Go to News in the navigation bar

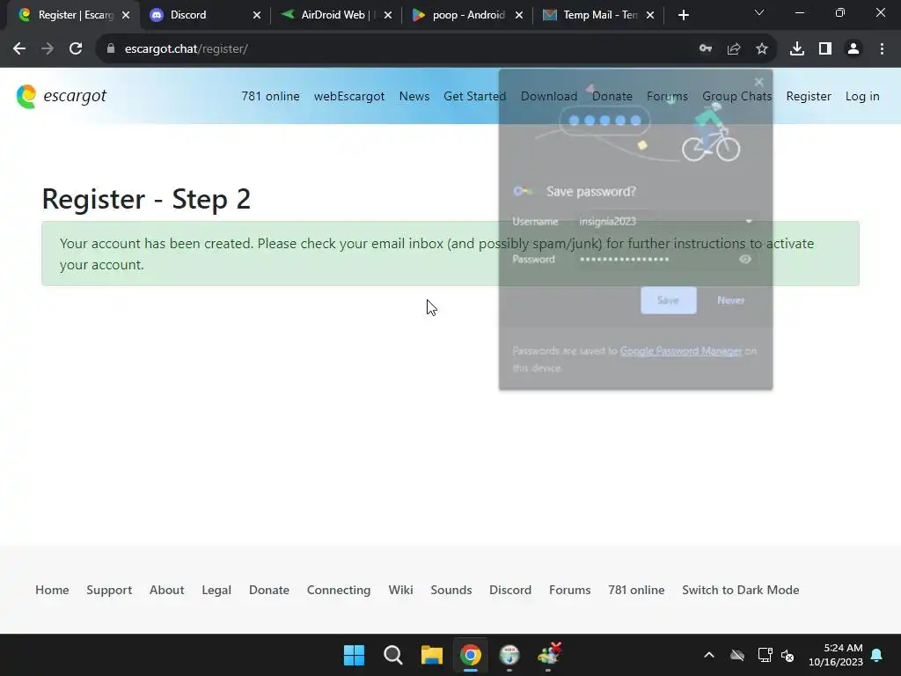[414, 96]
